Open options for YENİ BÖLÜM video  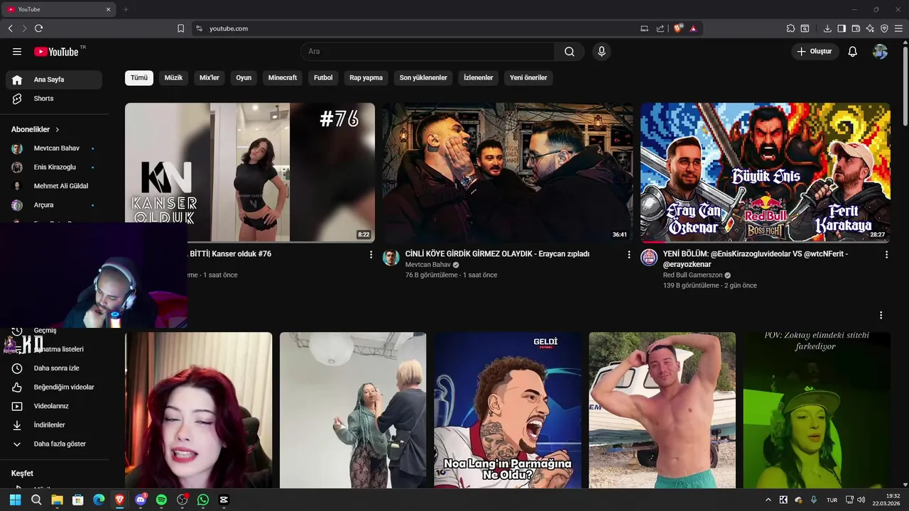tap(886, 254)
